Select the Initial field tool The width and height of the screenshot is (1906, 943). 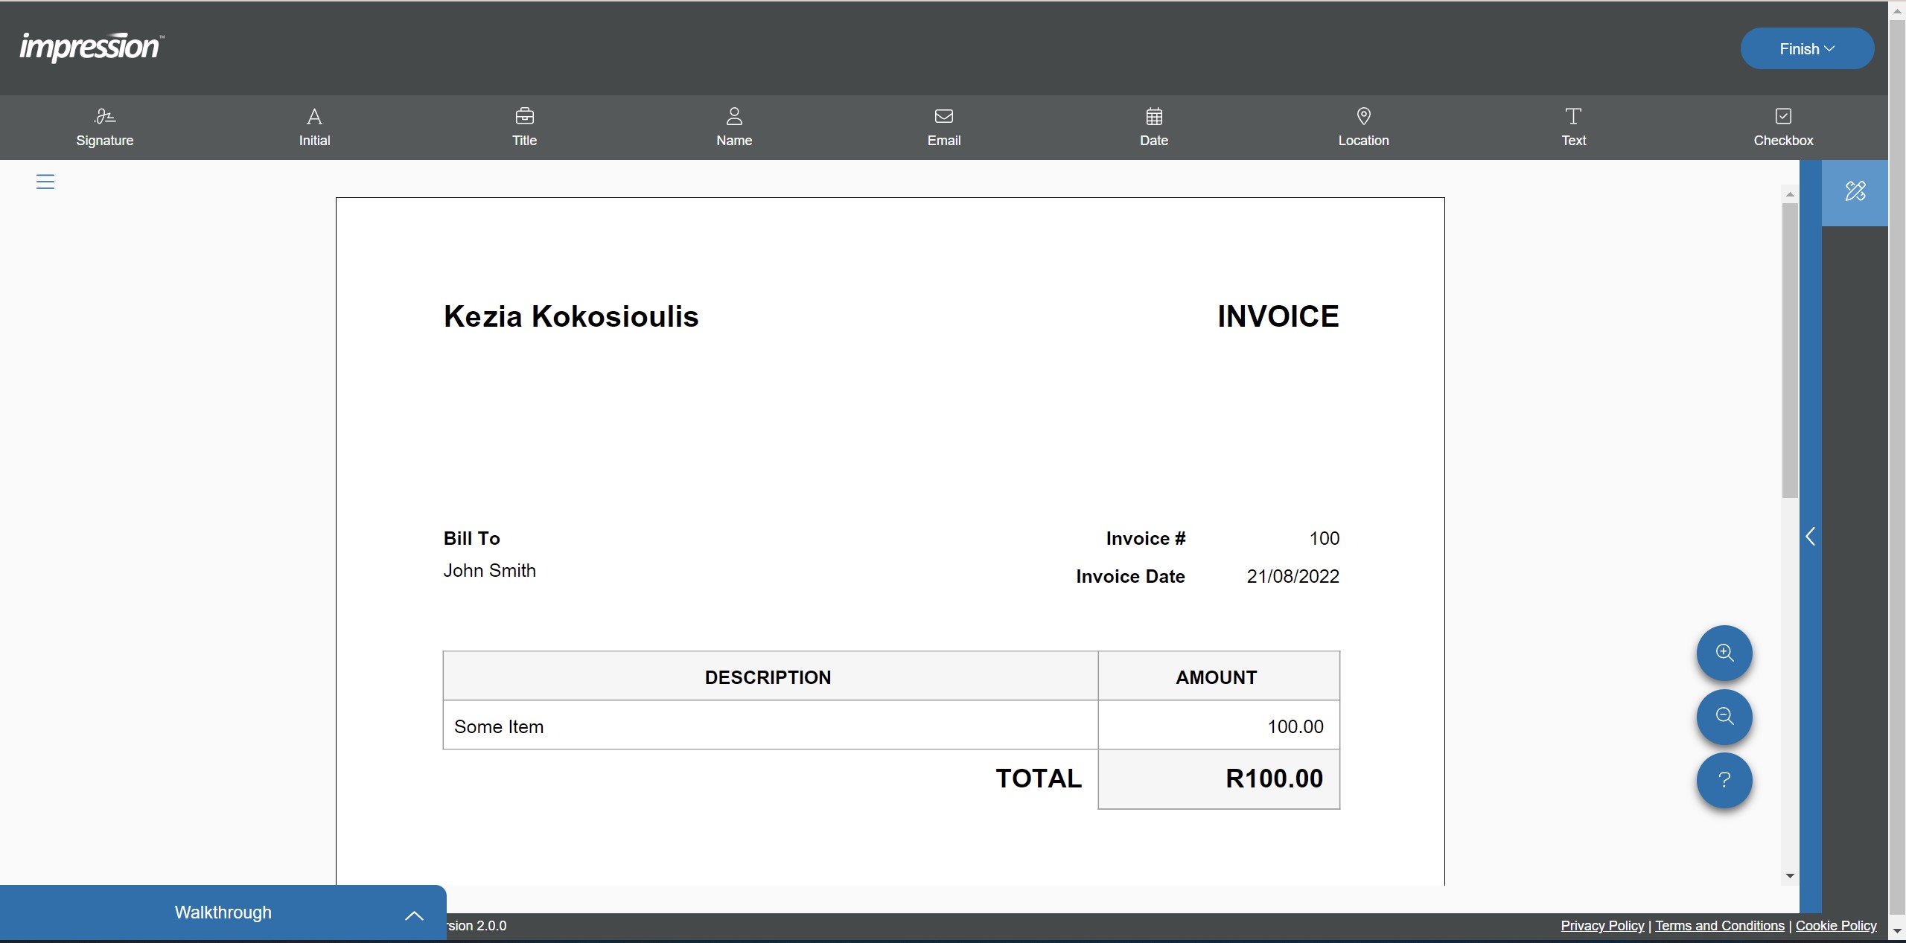coord(314,127)
